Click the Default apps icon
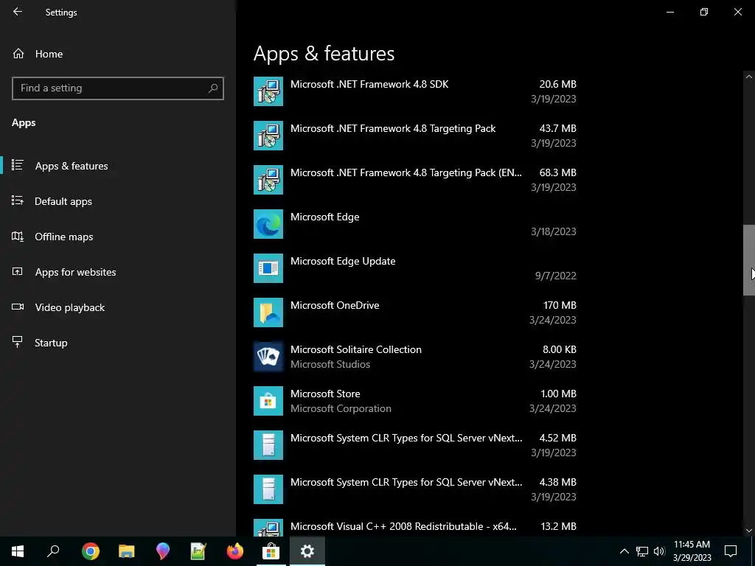Screen dimensions: 755x566 click(18, 200)
